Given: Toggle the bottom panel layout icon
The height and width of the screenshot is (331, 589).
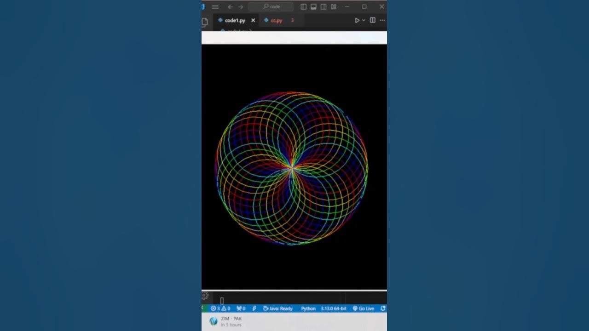Looking at the screenshot, I should [x=313, y=7].
